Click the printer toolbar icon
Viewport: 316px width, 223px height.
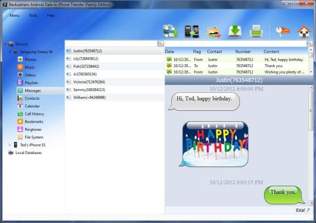point(256,31)
